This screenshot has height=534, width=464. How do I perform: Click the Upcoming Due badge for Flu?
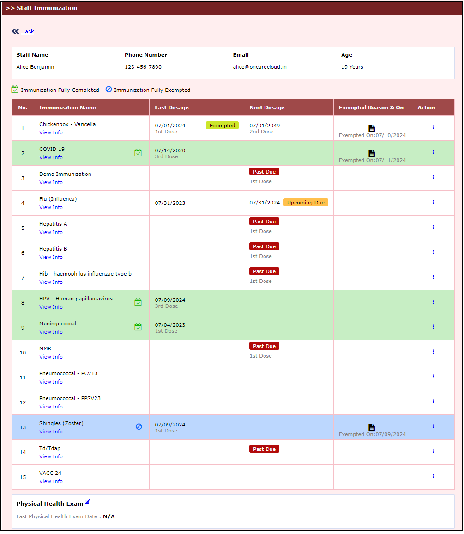coord(306,203)
